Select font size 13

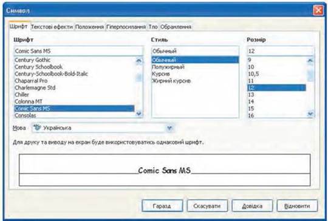click(277, 95)
